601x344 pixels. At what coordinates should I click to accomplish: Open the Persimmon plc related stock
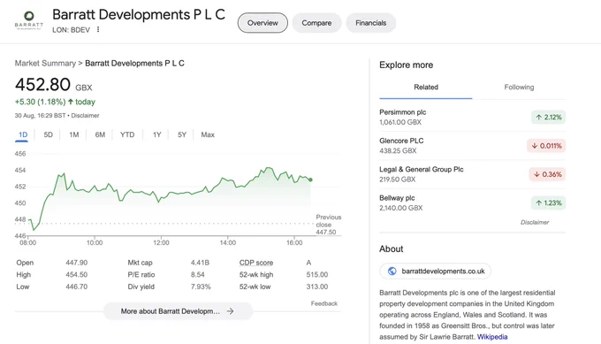[x=472, y=117]
